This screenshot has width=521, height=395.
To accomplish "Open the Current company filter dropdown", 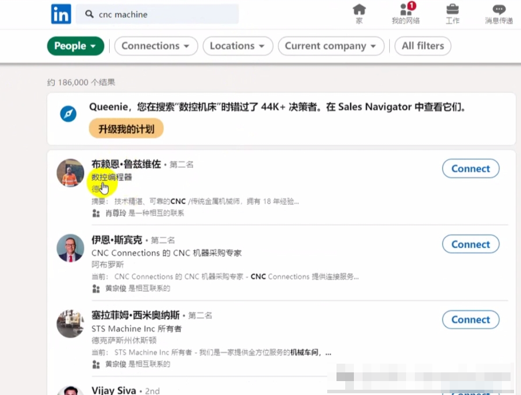I will [331, 46].
